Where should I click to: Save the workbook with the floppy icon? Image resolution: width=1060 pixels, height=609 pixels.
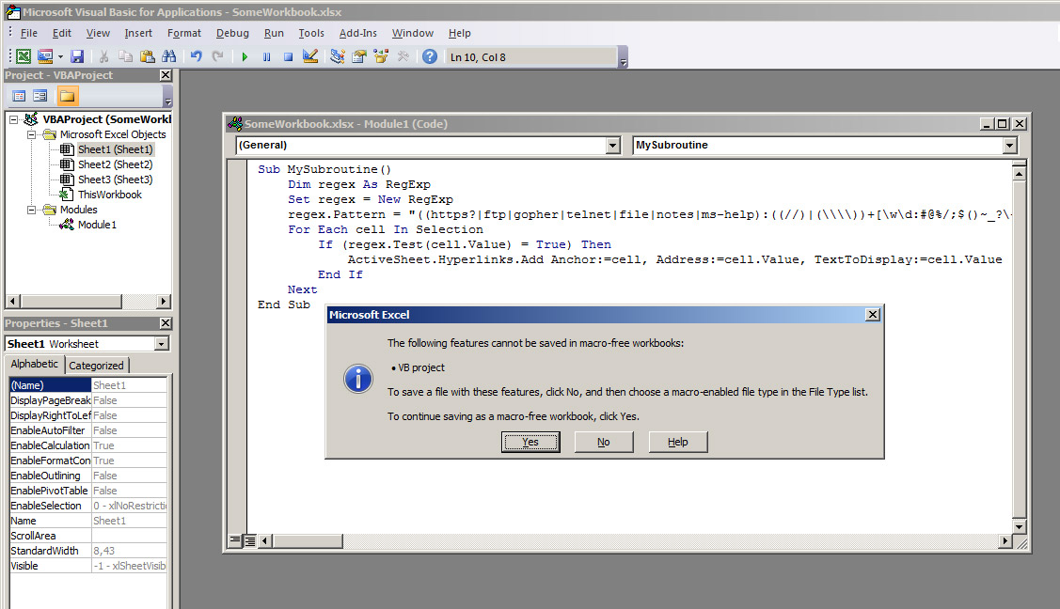click(x=77, y=56)
